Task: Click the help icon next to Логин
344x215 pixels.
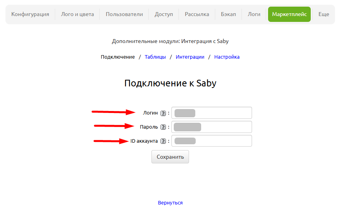Action: [x=163, y=113]
